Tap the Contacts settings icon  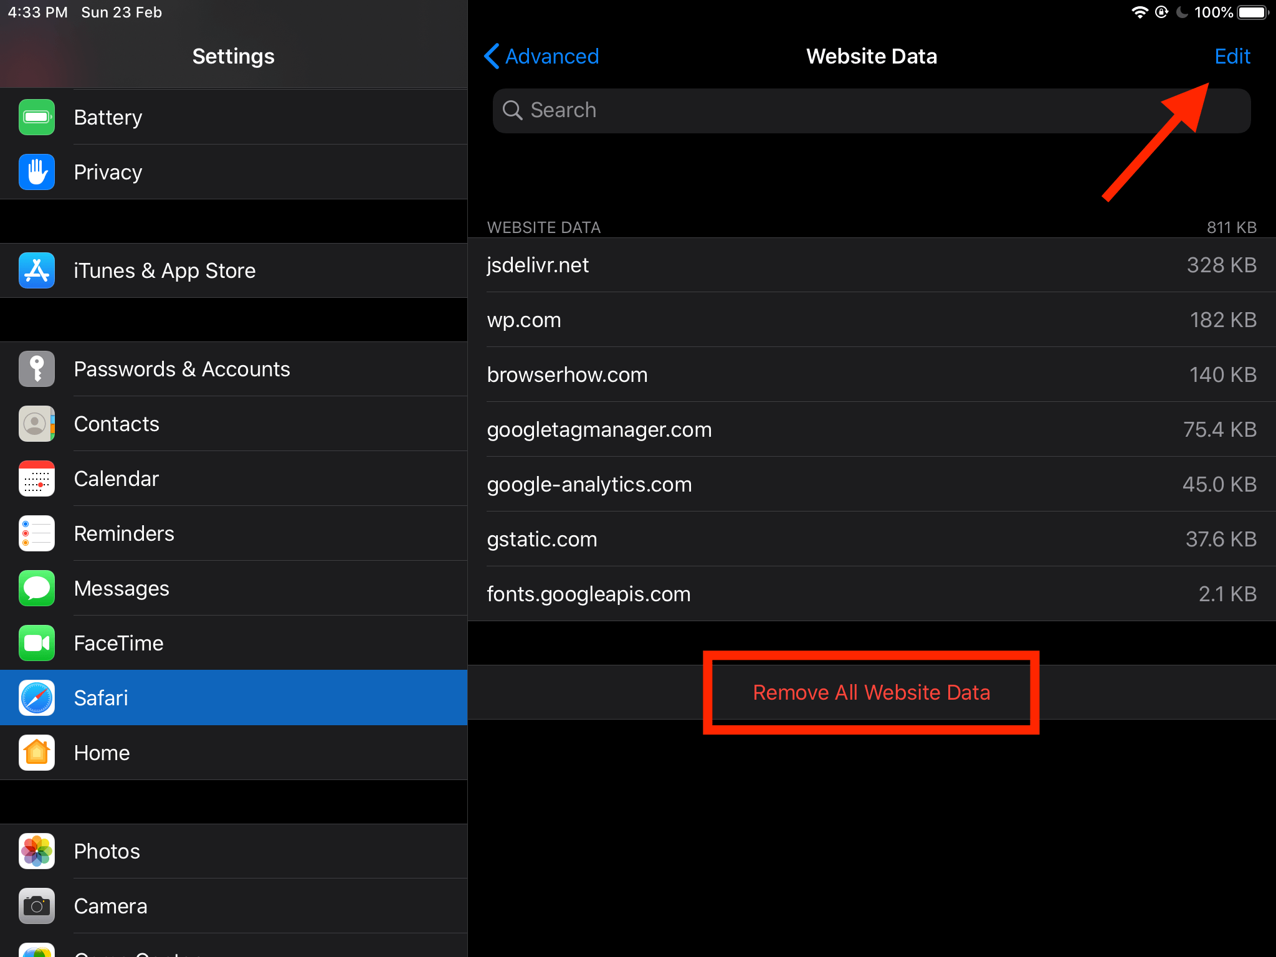[36, 423]
